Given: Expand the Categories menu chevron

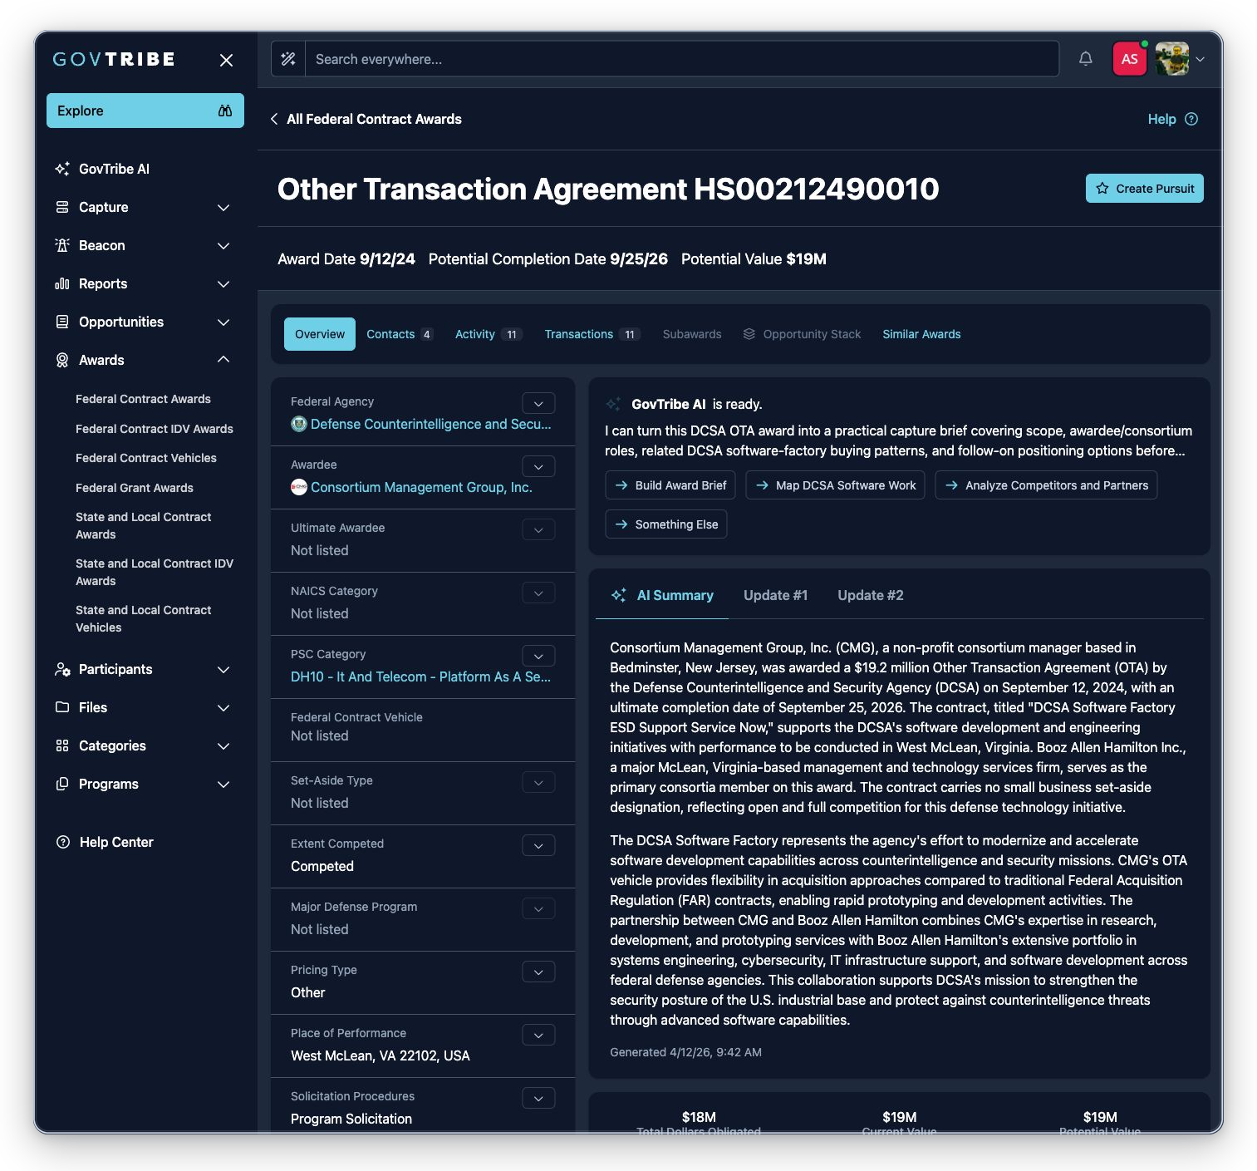Looking at the screenshot, I should coord(223,745).
